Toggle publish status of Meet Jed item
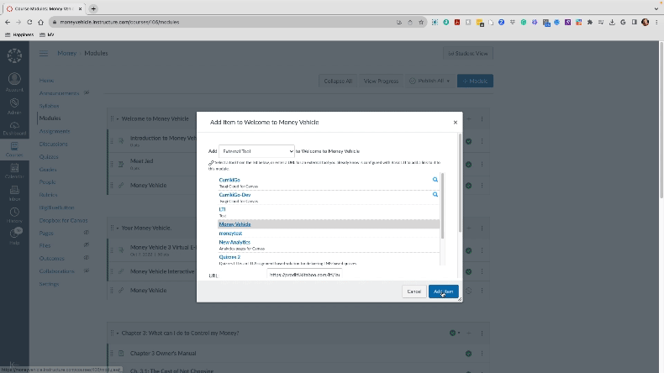 pyautogui.click(x=468, y=165)
